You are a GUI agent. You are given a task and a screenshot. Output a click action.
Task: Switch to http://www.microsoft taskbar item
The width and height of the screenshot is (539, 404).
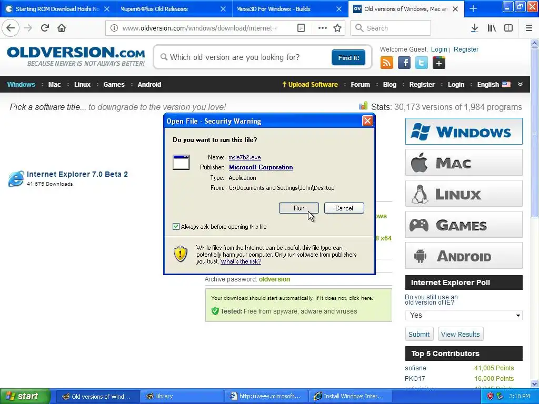(x=266, y=396)
